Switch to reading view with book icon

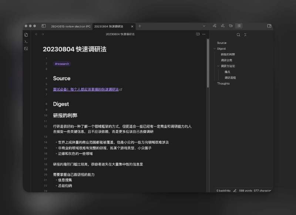(x=198, y=34)
